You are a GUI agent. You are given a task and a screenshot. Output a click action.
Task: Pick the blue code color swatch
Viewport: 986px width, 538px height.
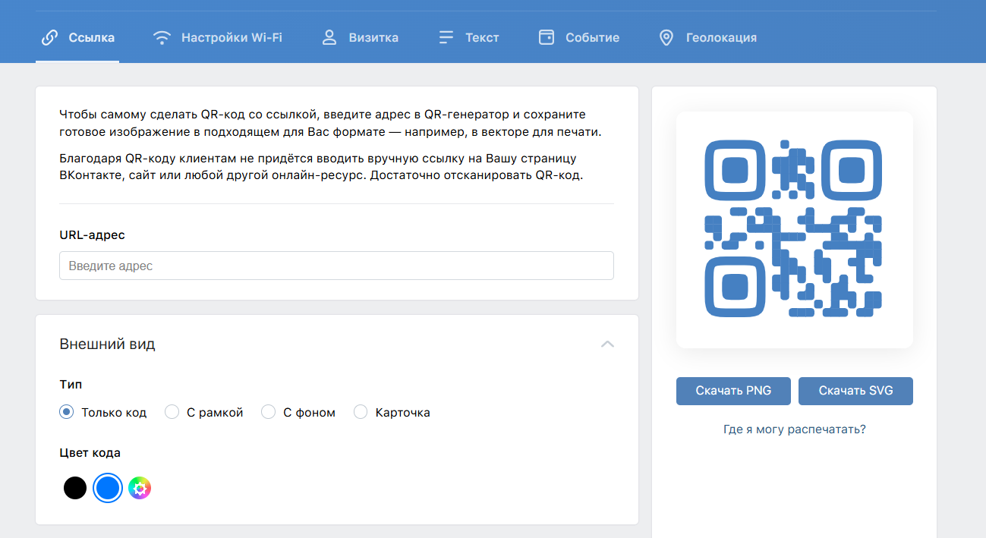[108, 488]
